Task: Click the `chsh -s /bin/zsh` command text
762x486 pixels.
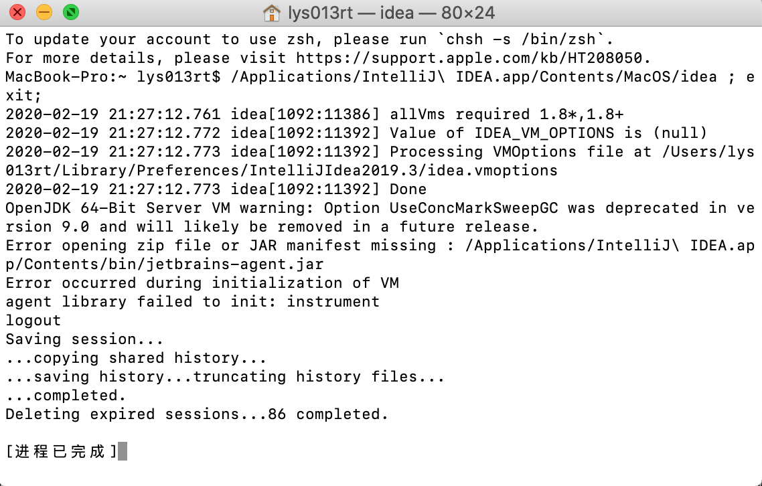Action: point(521,39)
